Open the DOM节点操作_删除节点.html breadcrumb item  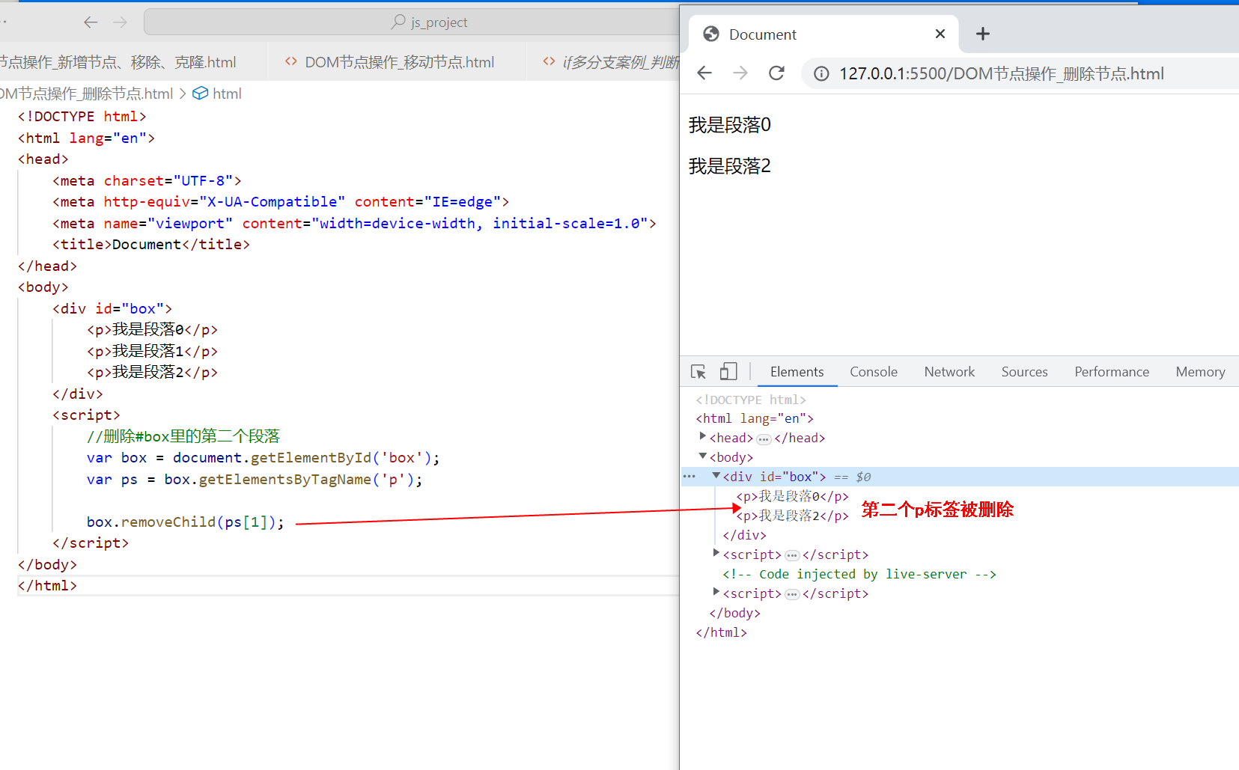[86, 94]
